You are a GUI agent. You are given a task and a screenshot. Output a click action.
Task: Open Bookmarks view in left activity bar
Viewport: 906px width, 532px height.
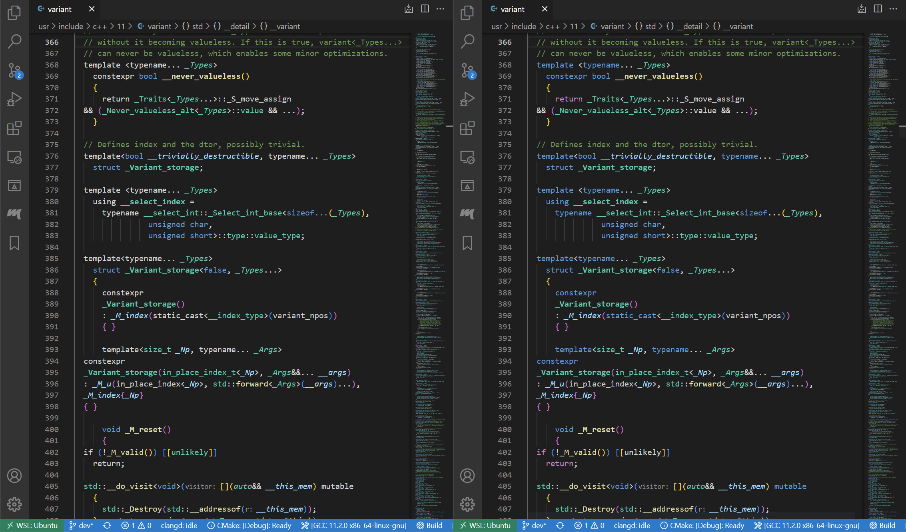point(14,243)
